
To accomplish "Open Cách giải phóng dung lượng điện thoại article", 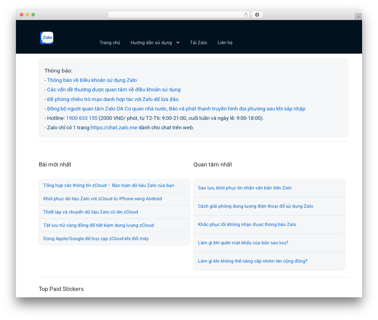I will point(255,206).
